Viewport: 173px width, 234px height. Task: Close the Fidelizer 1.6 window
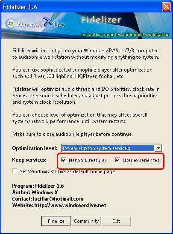(x=166, y=7)
